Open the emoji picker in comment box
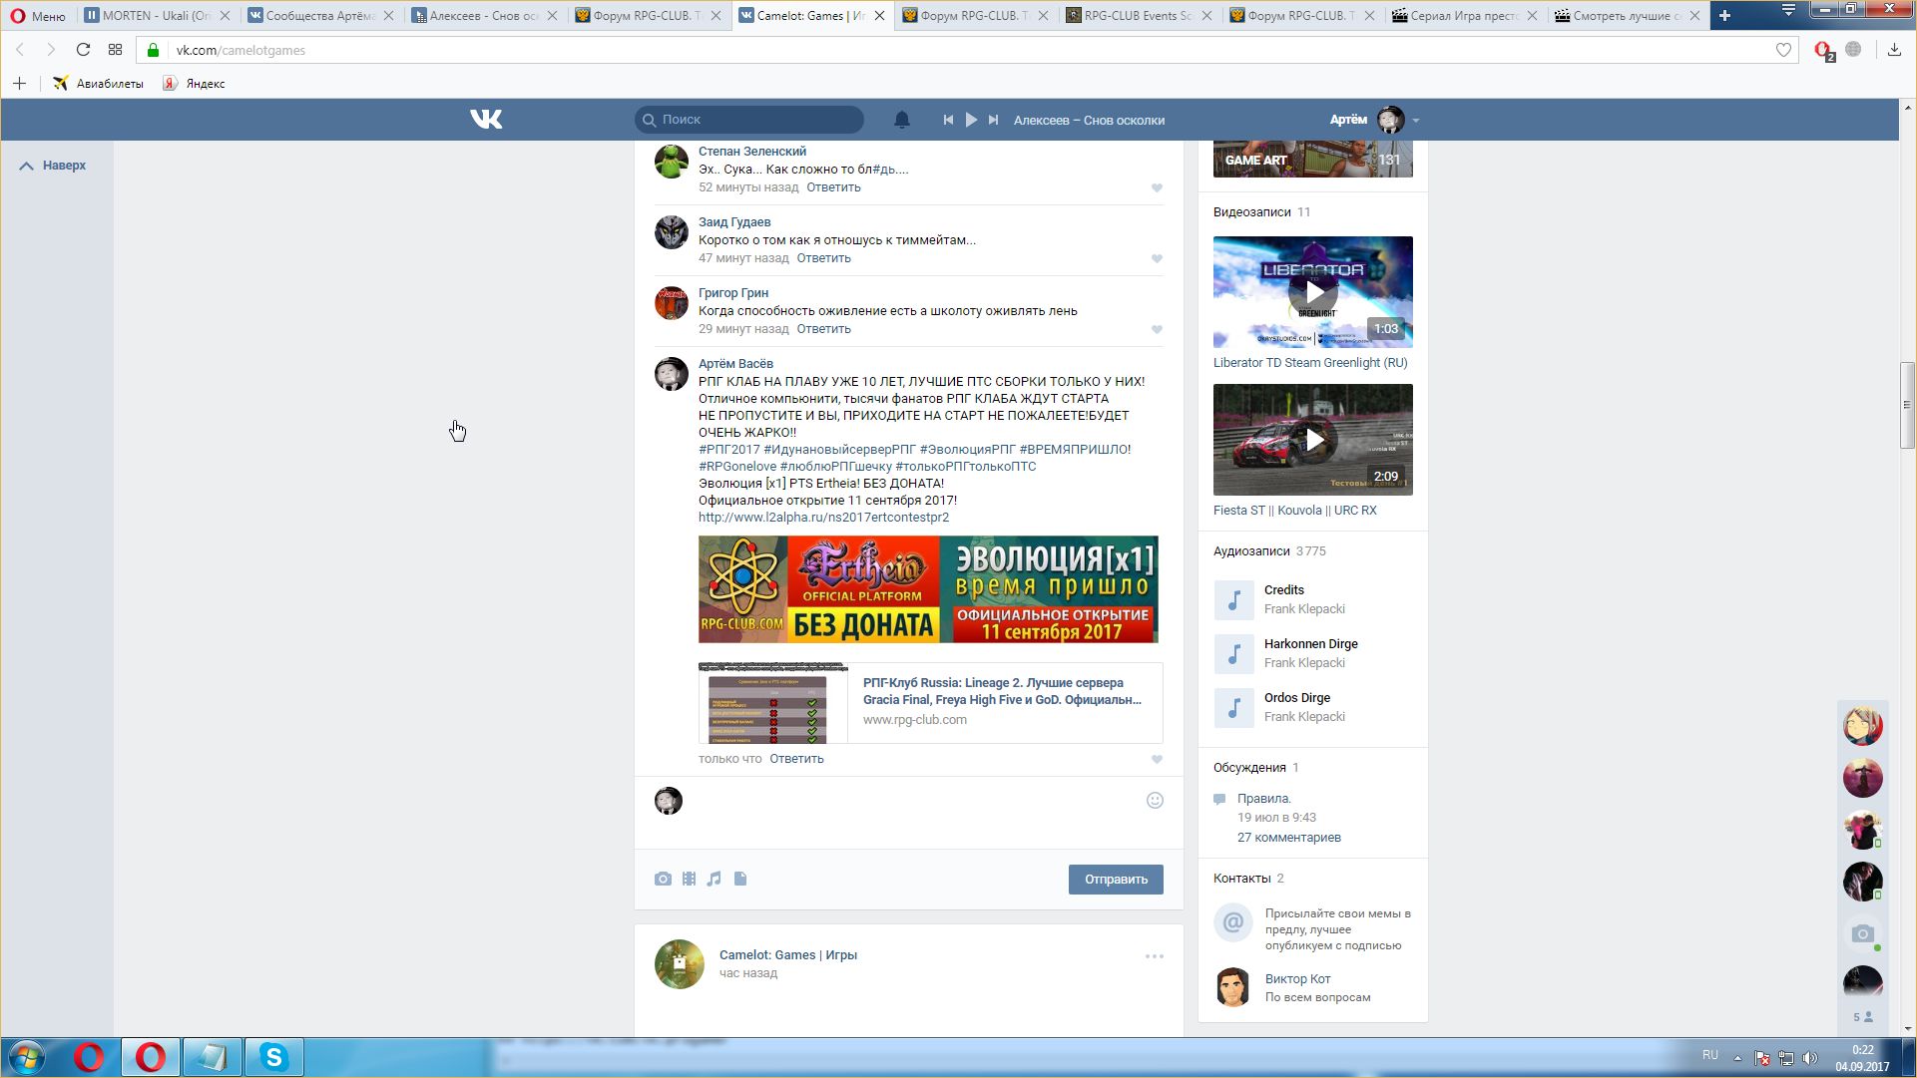The width and height of the screenshot is (1917, 1078). [x=1155, y=801]
